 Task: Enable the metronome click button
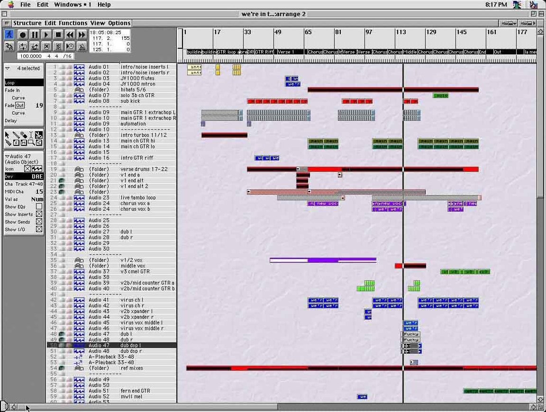tap(82, 46)
